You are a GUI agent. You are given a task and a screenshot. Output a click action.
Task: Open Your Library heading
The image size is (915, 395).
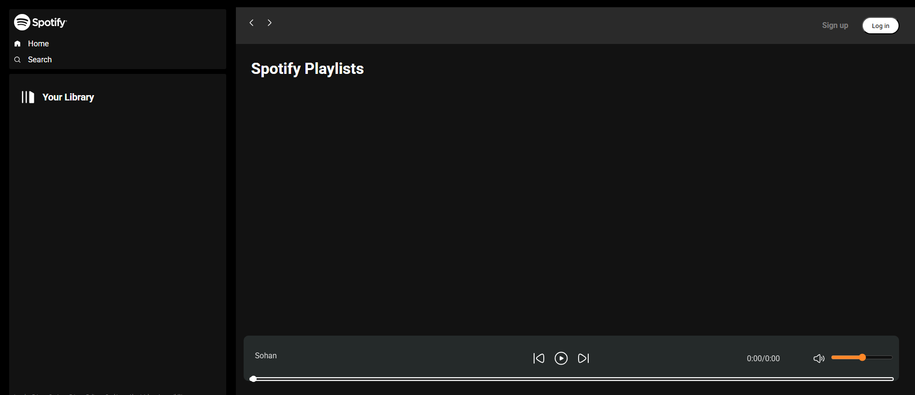68,97
